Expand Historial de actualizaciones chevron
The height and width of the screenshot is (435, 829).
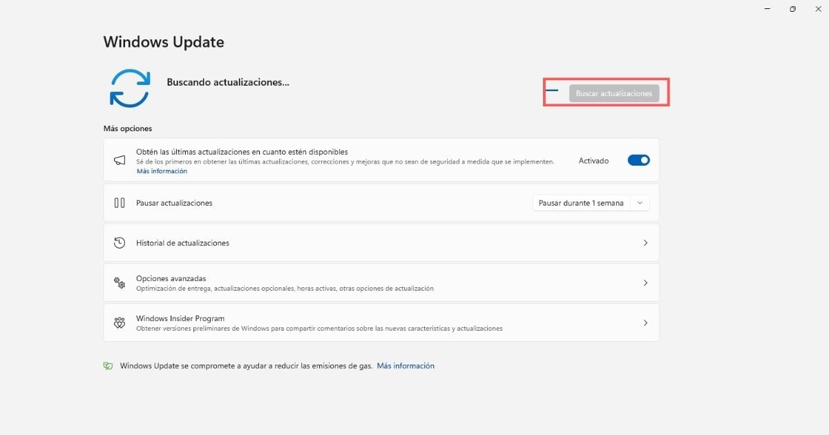tap(645, 243)
